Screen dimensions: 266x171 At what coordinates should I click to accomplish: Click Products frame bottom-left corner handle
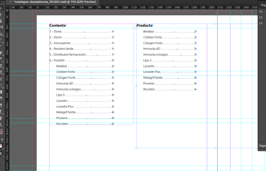tap(136, 148)
